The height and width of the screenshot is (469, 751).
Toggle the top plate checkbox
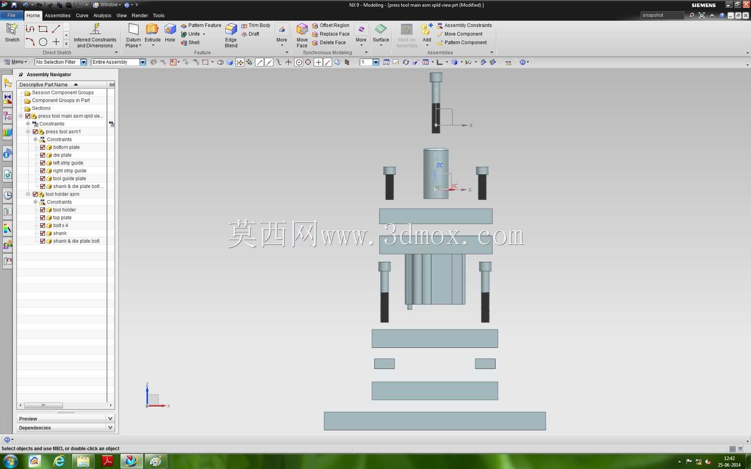click(x=43, y=218)
